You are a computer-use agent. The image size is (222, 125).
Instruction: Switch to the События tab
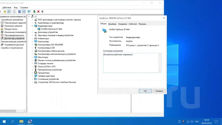(133, 24)
